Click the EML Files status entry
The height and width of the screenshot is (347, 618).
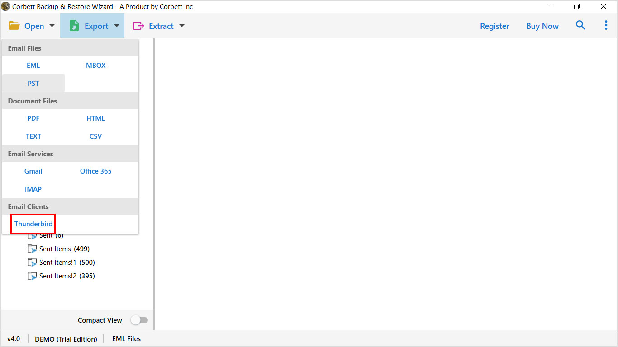(127, 339)
